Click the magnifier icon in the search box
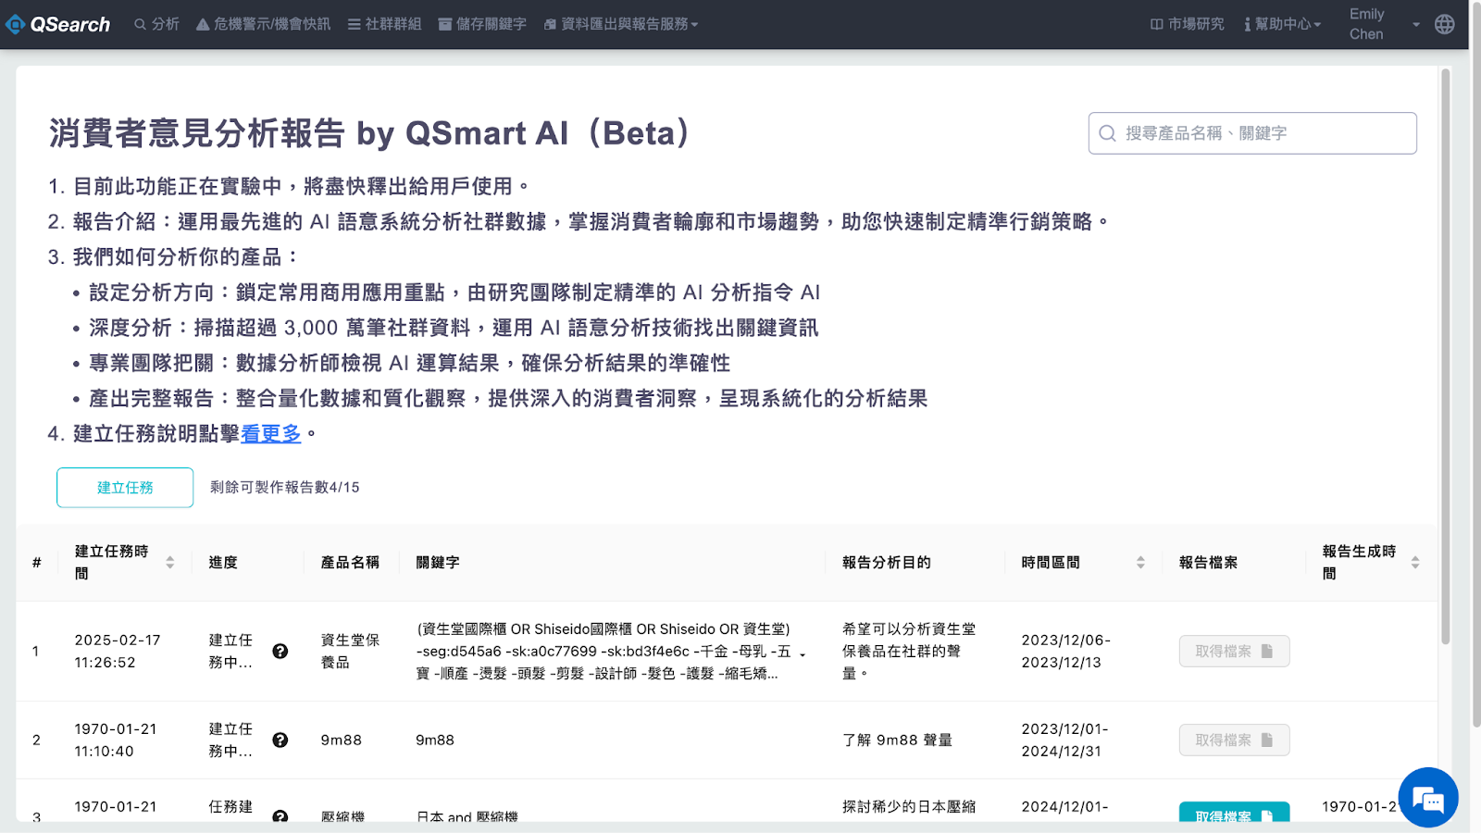Image resolution: width=1481 pixels, height=833 pixels. [1107, 133]
